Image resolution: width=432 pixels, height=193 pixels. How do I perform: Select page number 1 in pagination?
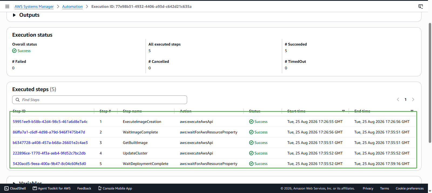tap(406, 99)
